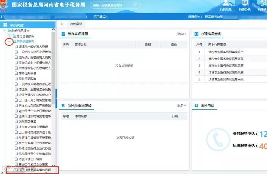This screenshot has height=174, width=267.
Task: Open 我要办税 monitor icon
Action: tap(245, 3)
